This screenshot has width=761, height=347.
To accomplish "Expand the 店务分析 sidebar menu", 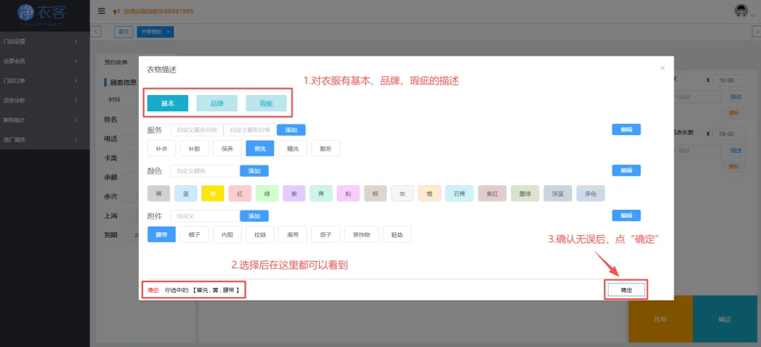I will coord(44,101).
